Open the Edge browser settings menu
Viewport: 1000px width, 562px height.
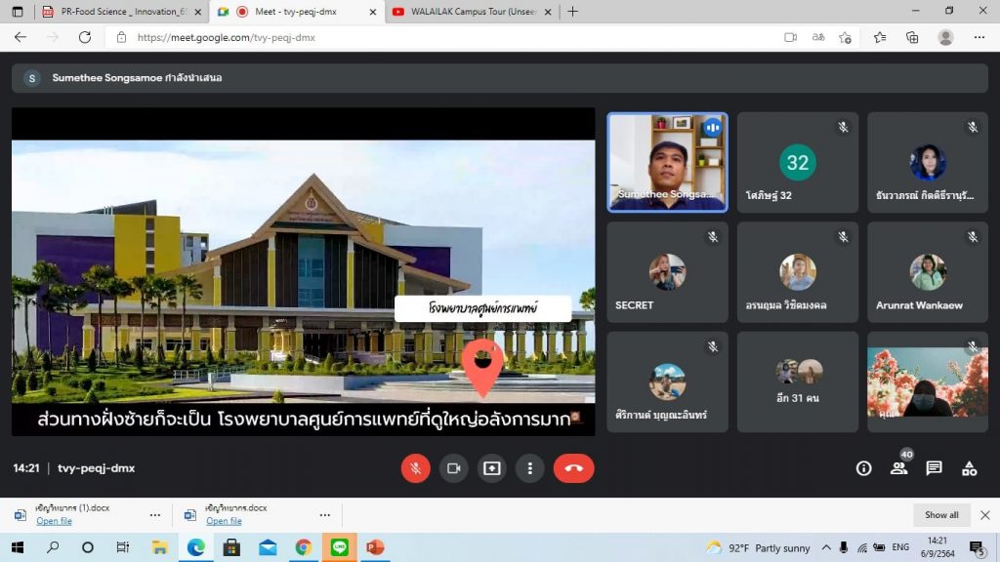click(x=979, y=36)
